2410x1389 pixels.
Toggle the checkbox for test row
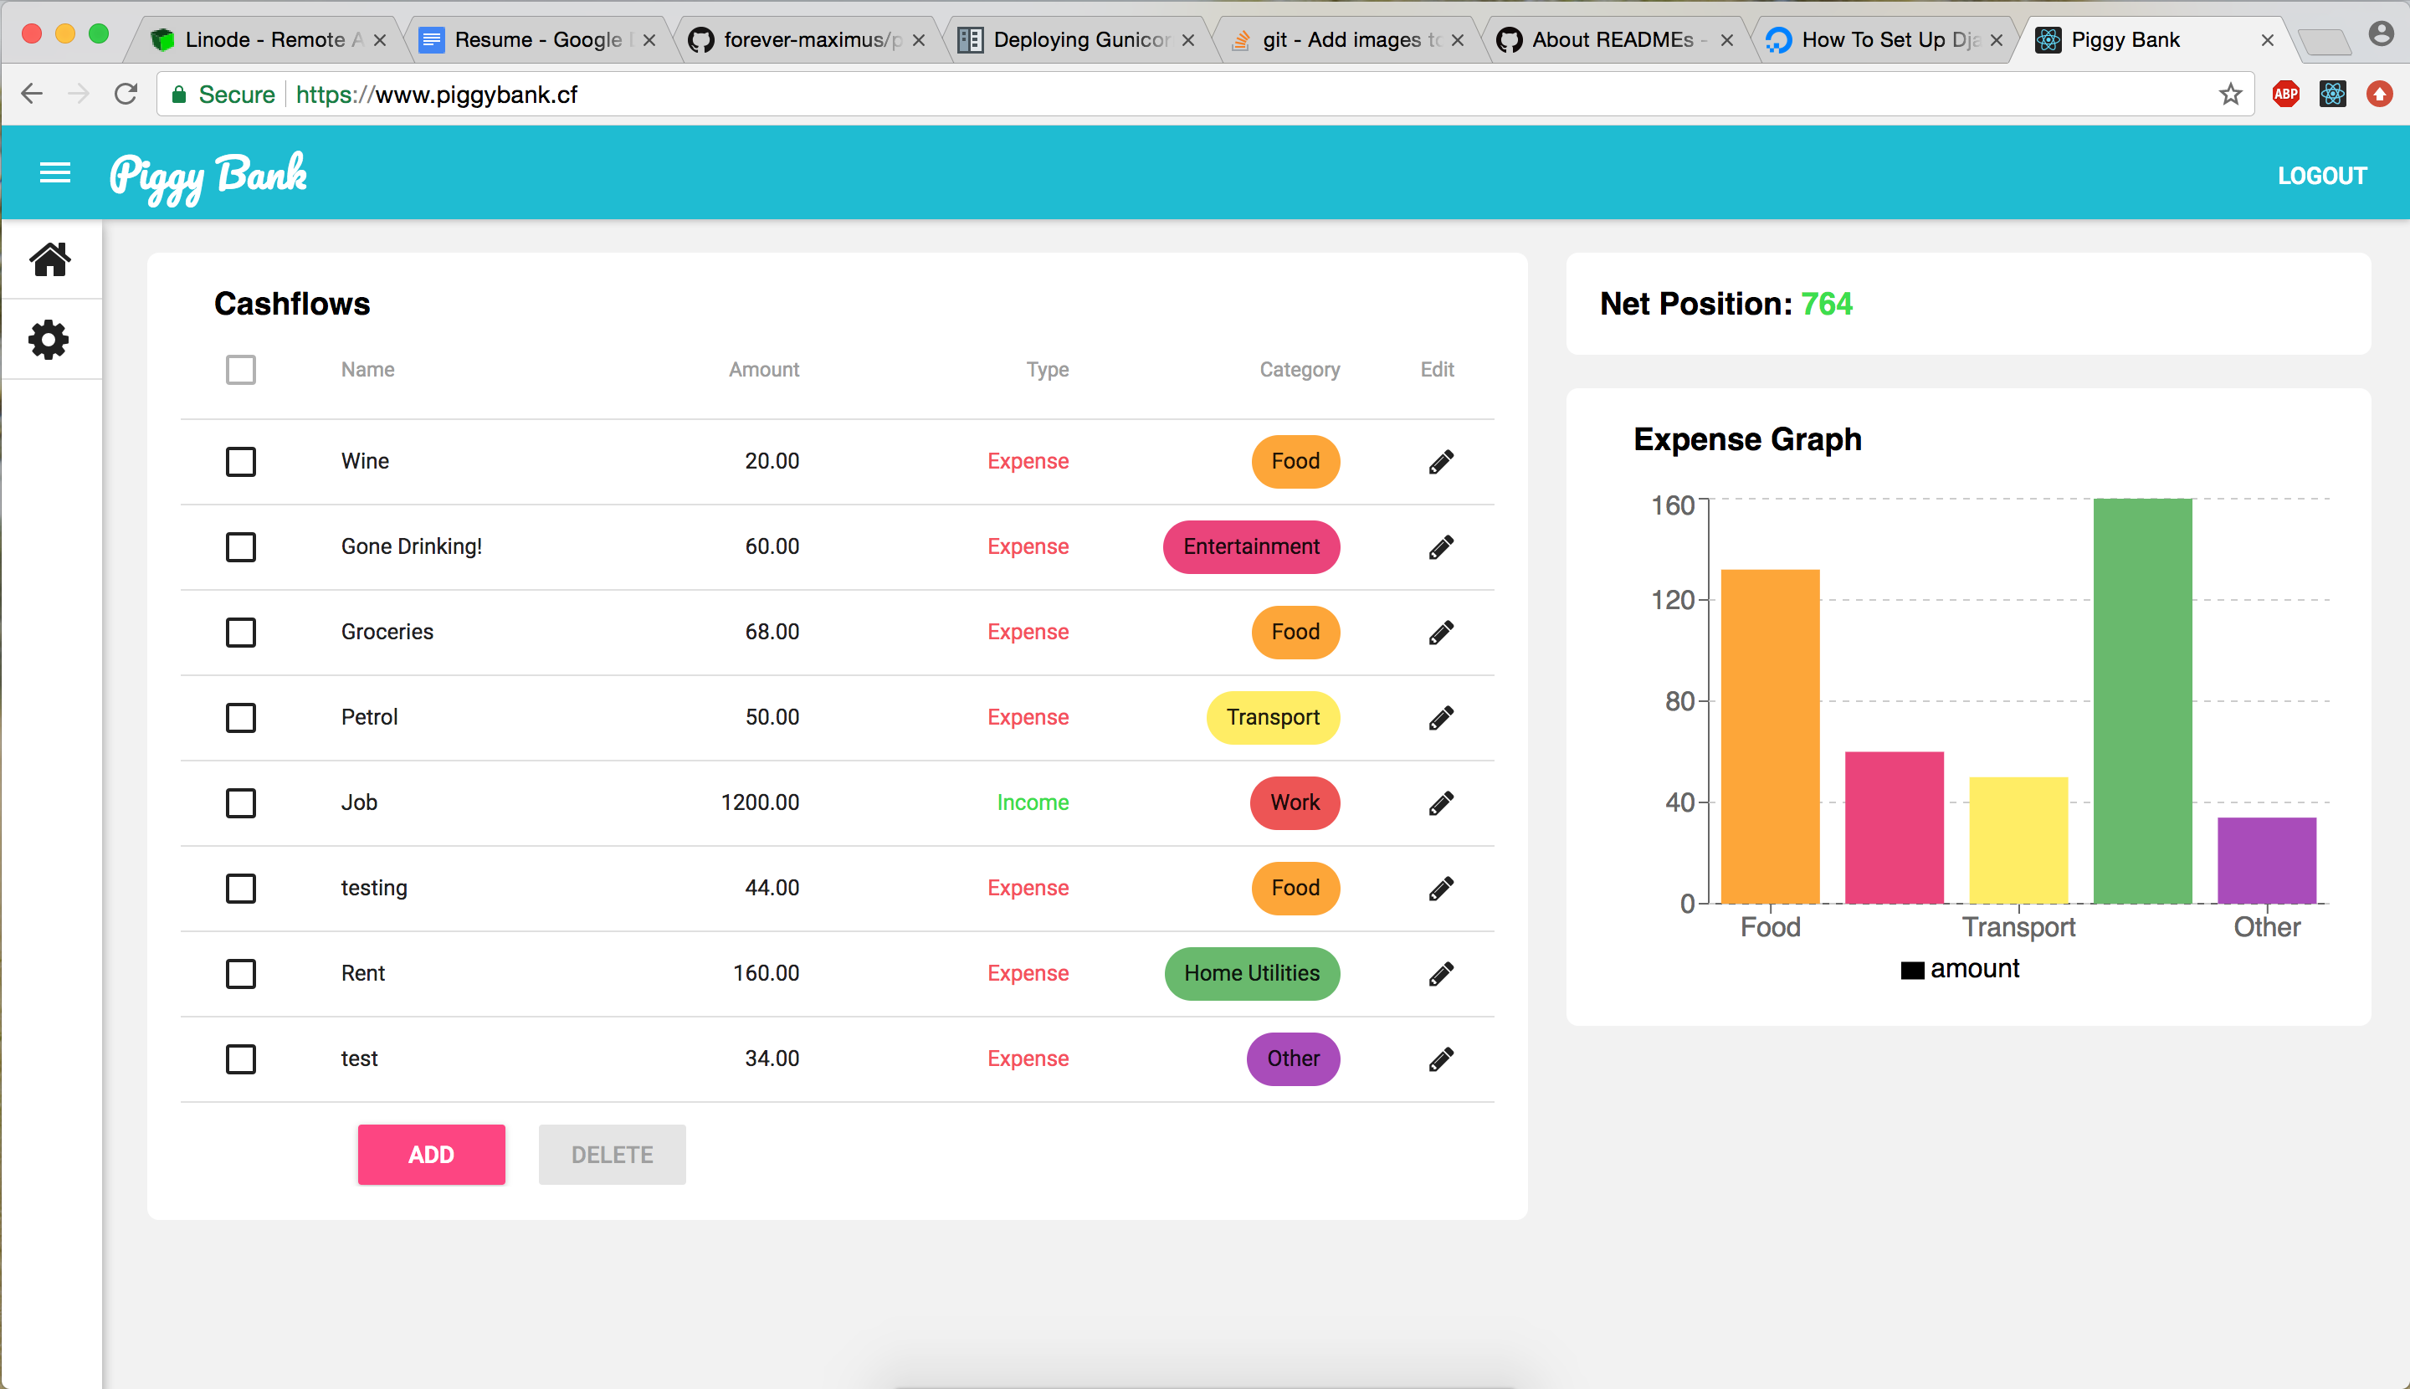coord(240,1059)
